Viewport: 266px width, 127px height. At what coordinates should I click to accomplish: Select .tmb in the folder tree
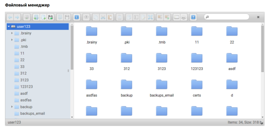[x=24, y=47]
